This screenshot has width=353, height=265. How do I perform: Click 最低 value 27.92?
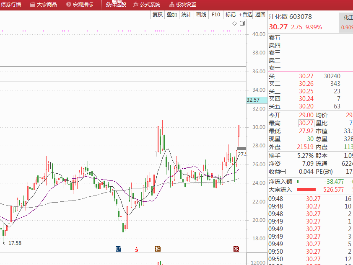[306, 131]
